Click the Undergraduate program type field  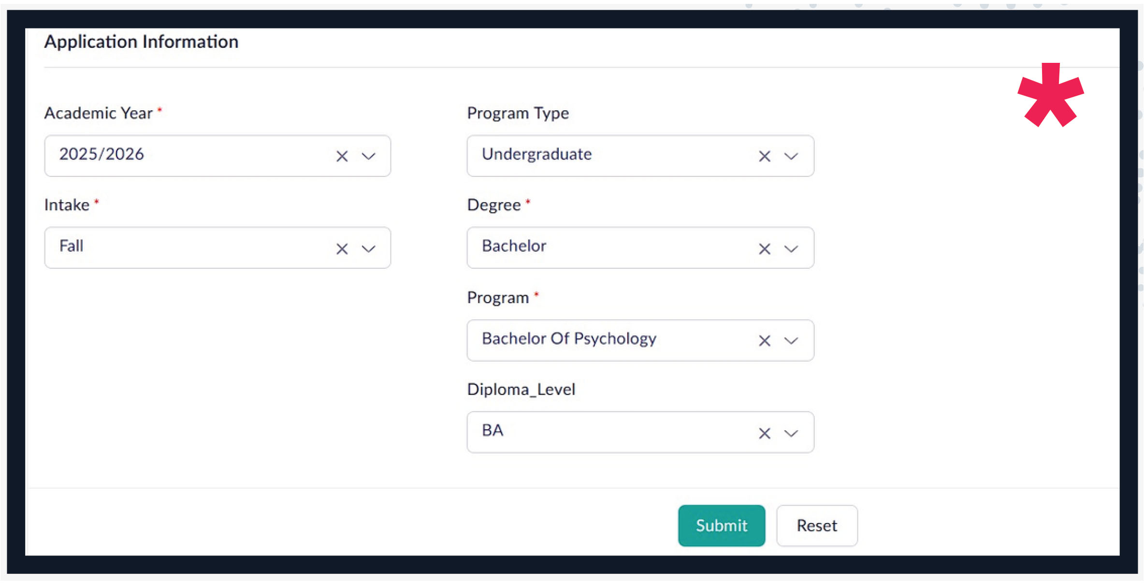click(x=604, y=155)
